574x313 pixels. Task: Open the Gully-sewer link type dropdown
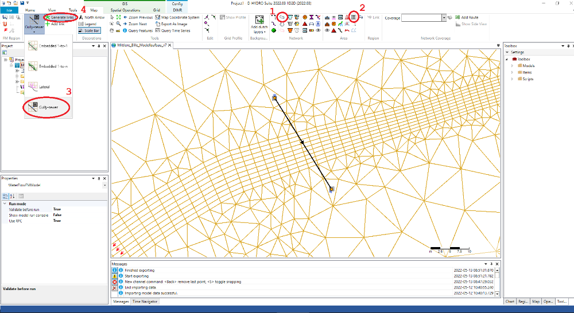tap(34, 25)
